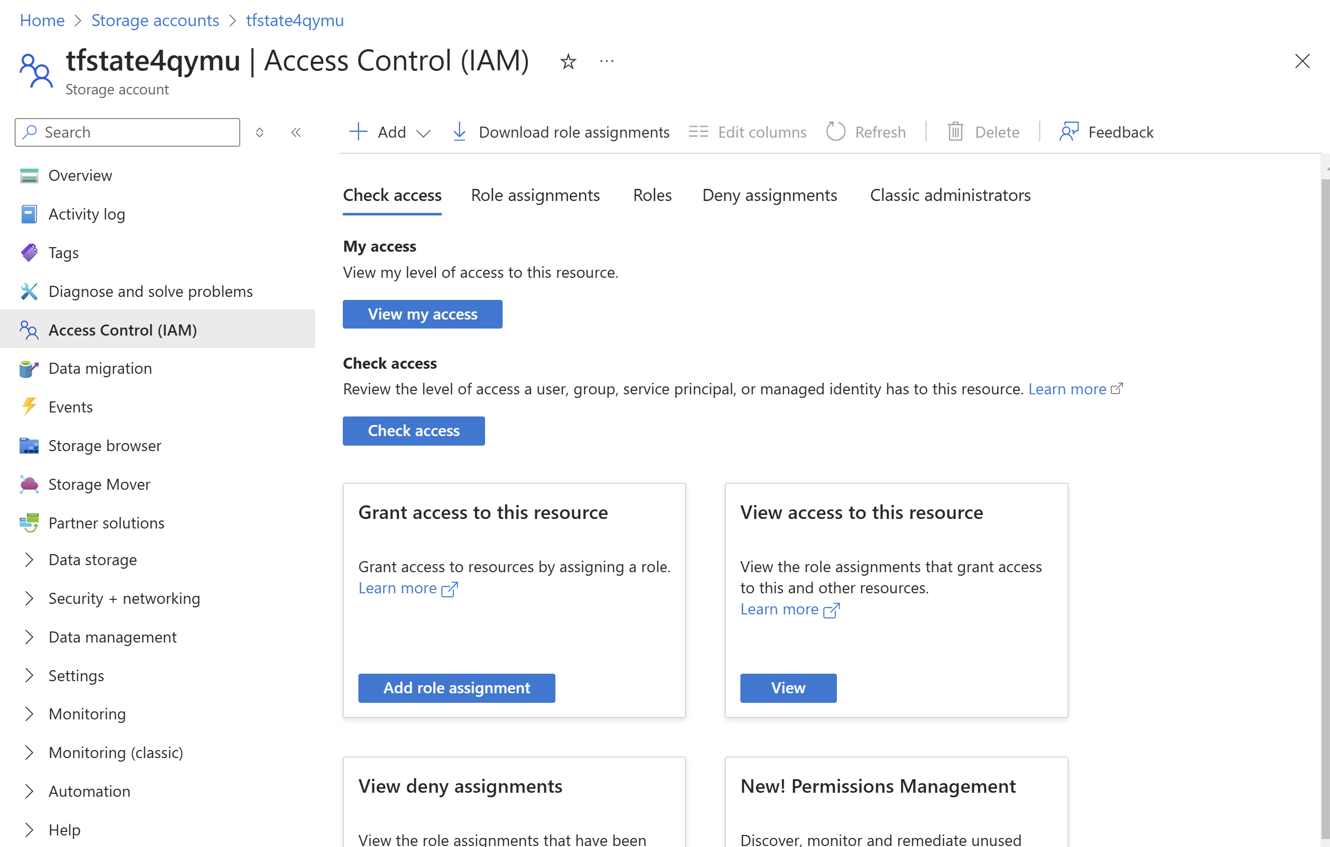Click the Storage browser icon
1330x847 pixels.
[x=29, y=446]
